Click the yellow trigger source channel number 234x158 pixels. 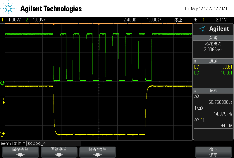(203, 20)
